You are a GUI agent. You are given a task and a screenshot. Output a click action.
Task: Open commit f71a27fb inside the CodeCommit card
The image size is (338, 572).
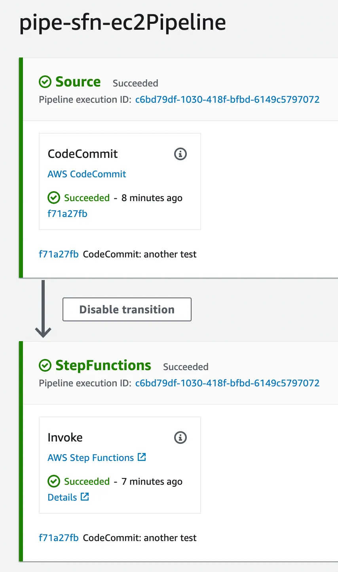(67, 213)
